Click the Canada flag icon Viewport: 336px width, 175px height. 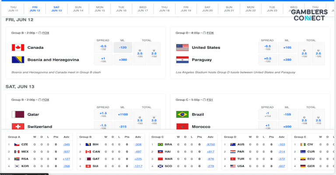click(x=18, y=47)
